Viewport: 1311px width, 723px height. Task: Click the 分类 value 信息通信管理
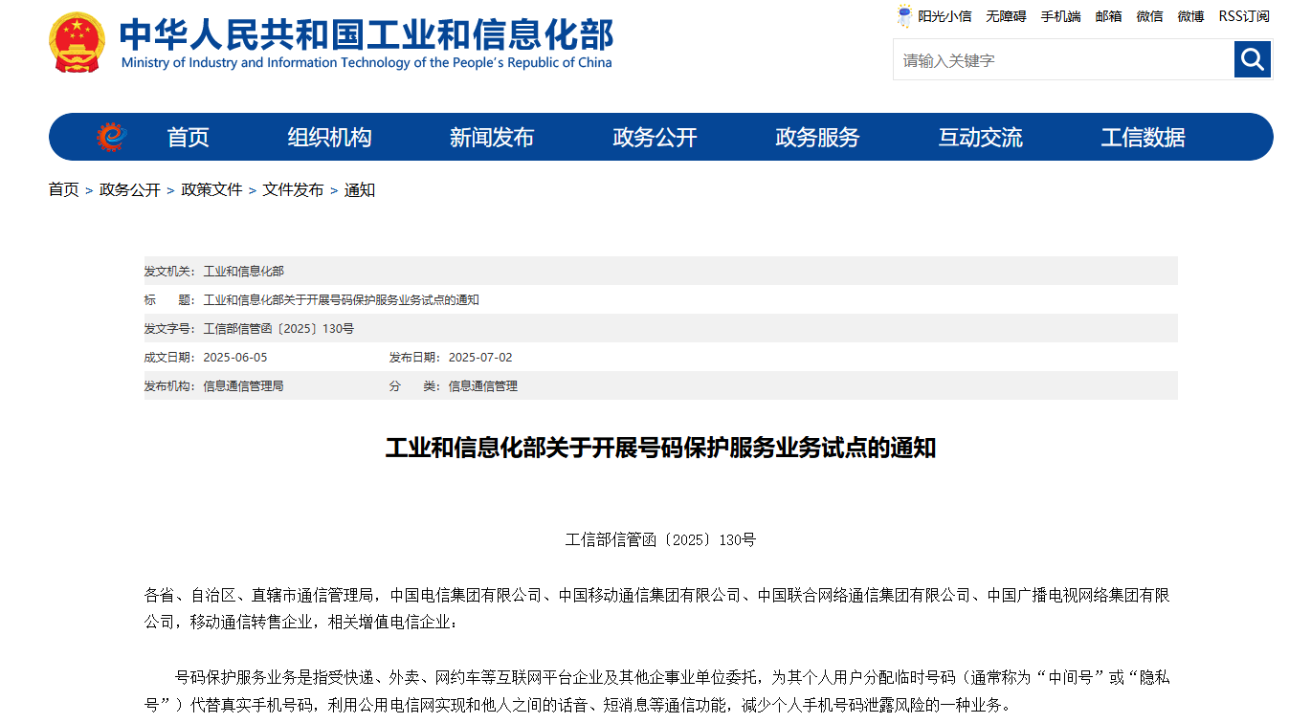[x=483, y=386]
